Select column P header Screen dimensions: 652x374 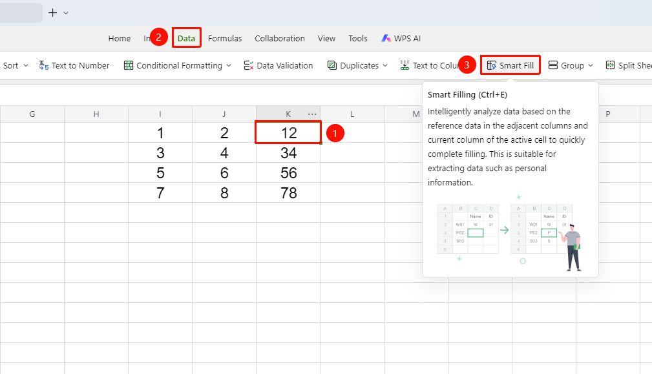pos(608,114)
